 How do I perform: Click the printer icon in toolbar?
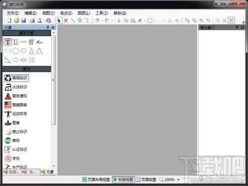coord(32,20)
